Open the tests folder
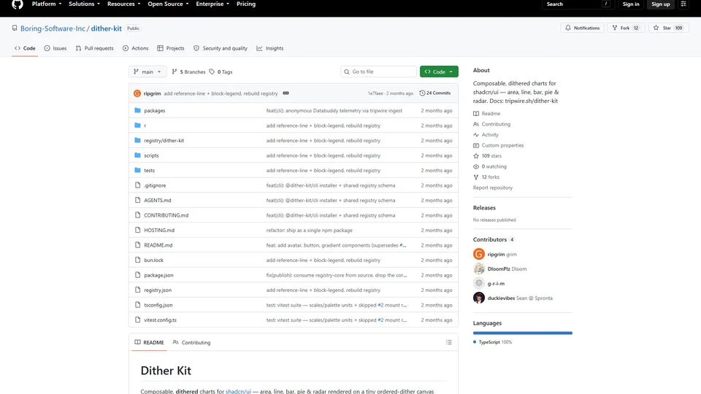 pos(149,170)
